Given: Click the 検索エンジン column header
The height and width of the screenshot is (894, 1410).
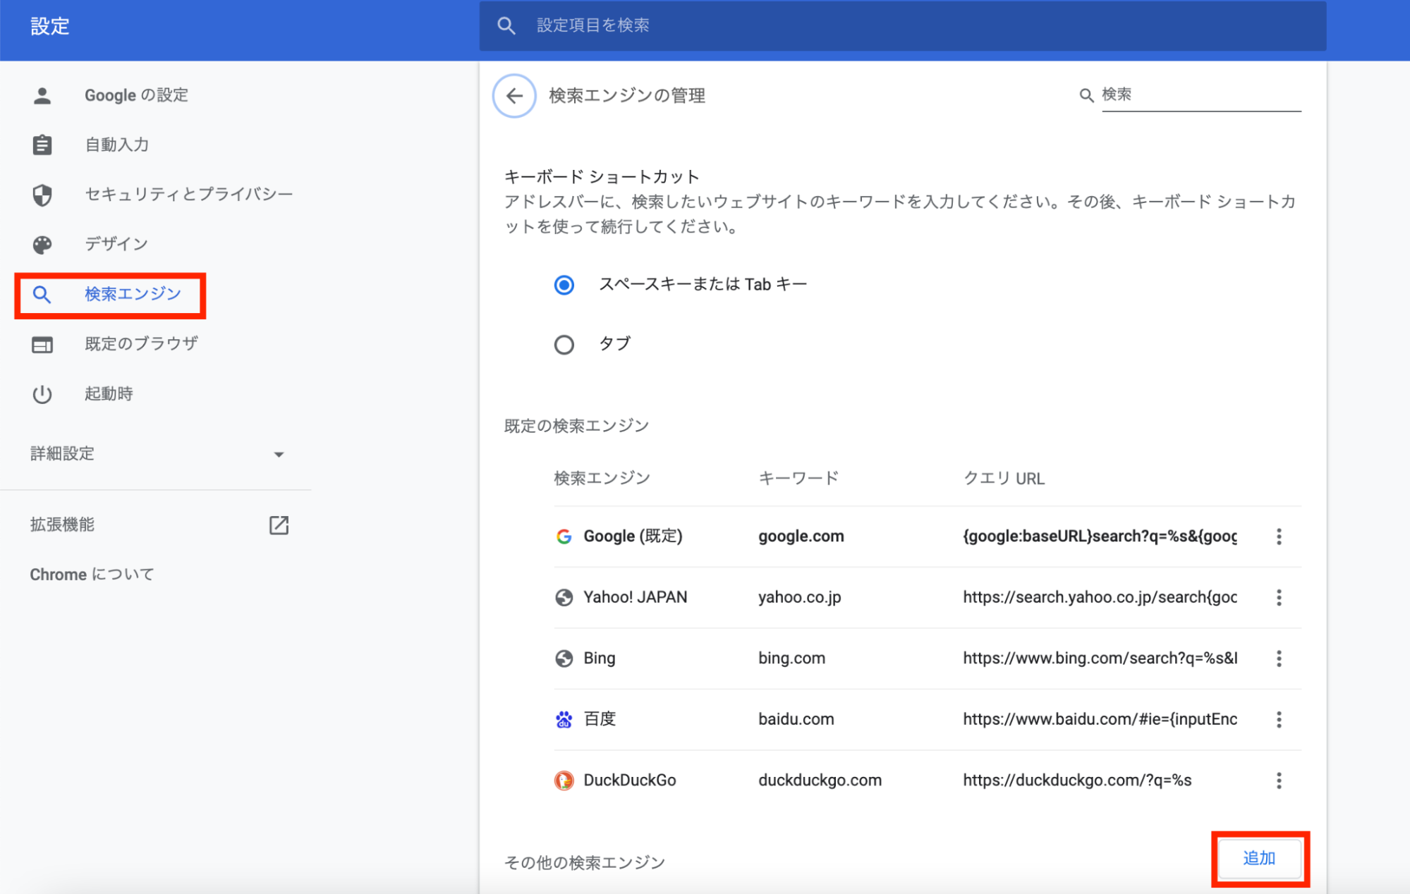Looking at the screenshot, I should pyautogui.click(x=602, y=479).
